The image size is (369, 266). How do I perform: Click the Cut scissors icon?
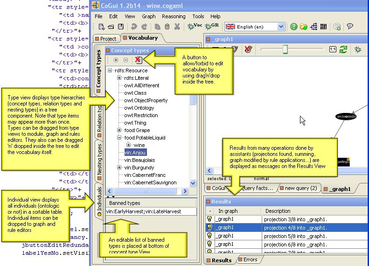click(x=177, y=27)
